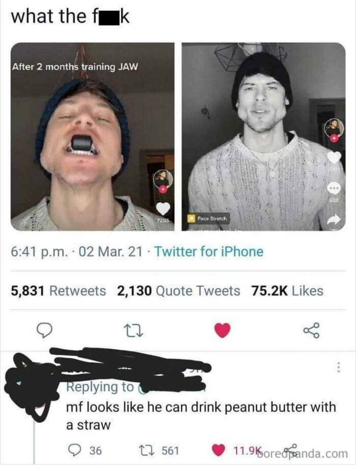Open share options for the main tweet
This screenshot has height=471, width=356.
pyautogui.click(x=311, y=330)
